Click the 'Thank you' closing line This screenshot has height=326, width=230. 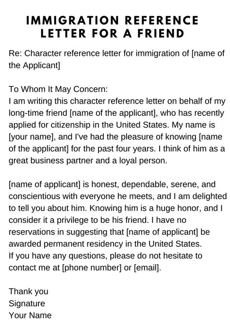[29, 291]
